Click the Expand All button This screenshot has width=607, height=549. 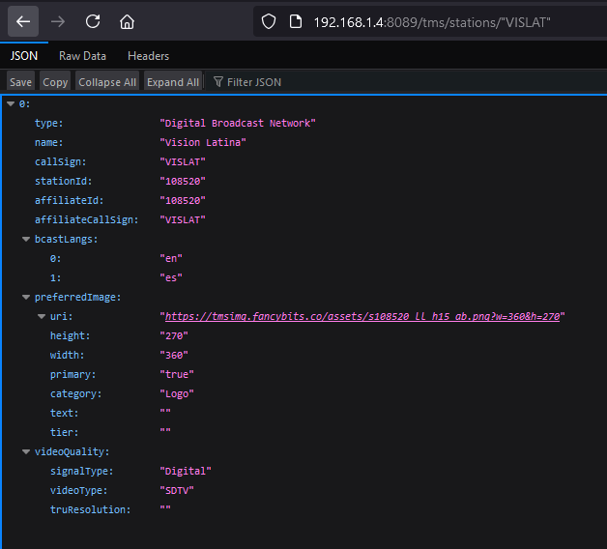(x=173, y=82)
